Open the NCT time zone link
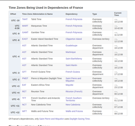This screenshot has width=135, height=126. (24, 105)
